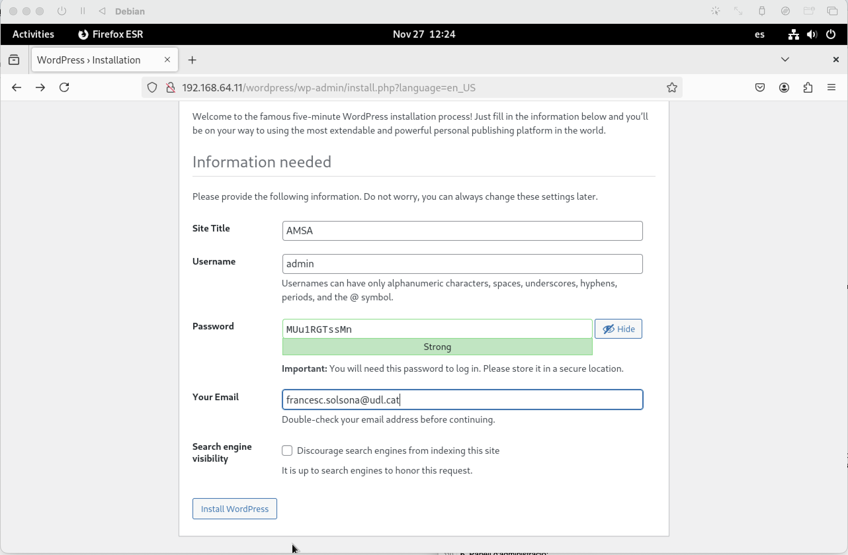This screenshot has width=848, height=555.
Task: Click the VM resize arrows icon
Action: 738,11
